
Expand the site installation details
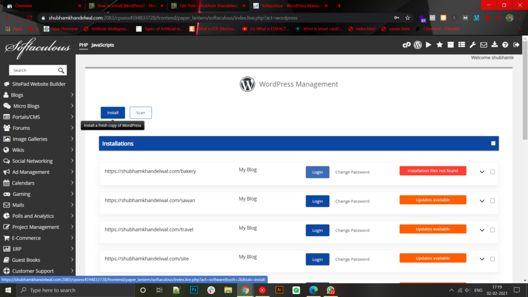pos(482,259)
